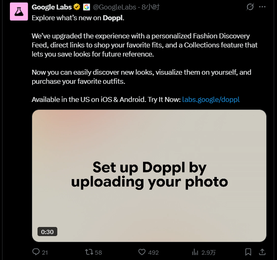The width and height of the screenshot is (277, 260).
Task: Click the @GoogleLabs handle
Action: pos(115,7)
